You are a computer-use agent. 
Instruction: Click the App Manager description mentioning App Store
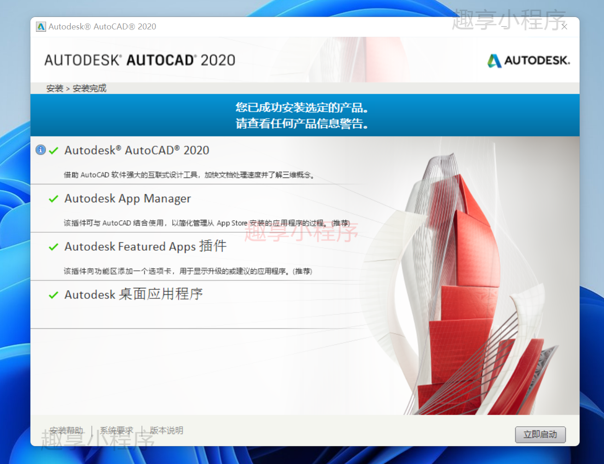click(207, 223)
